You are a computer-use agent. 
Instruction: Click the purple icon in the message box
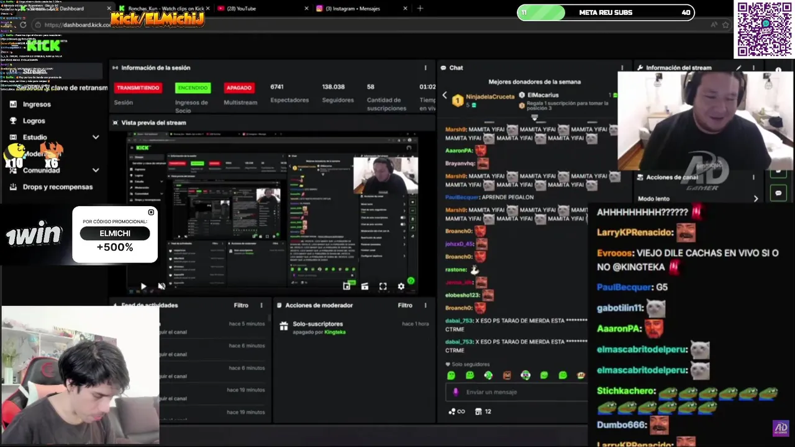[x=455, y=392]
